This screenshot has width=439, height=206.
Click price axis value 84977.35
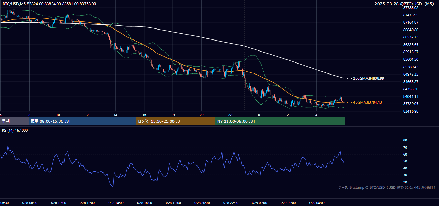pyautogui.click(x=411, y=74)
